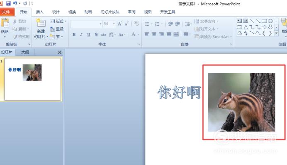Screen dimensions: 287x165
Task: Select the down arrow block shape
Action: (x=270, y=27)
